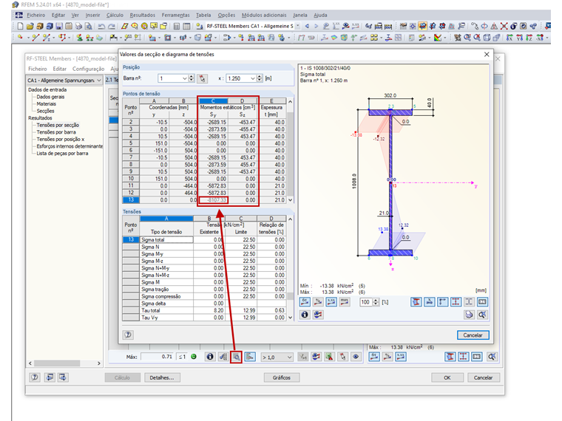Click view in X direction icon
The width and height of the screenshot is (562, 421).
(509, 38)
